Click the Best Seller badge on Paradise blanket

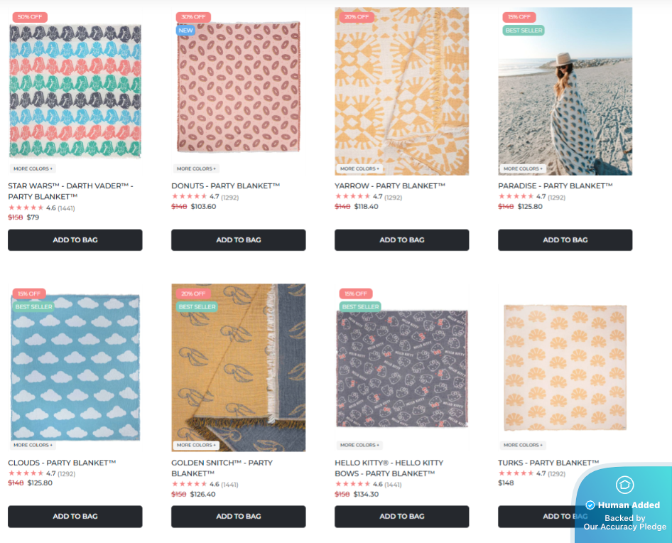524,31
